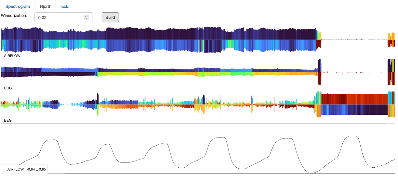The width and height of the screenshot is (398, 179).
Task: Click the Winsorization value input field
Action: tap(59, 18)
